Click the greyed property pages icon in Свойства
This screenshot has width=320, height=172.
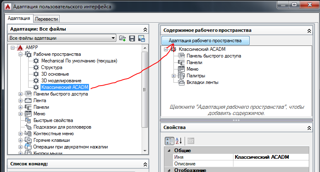click(191, 141)
